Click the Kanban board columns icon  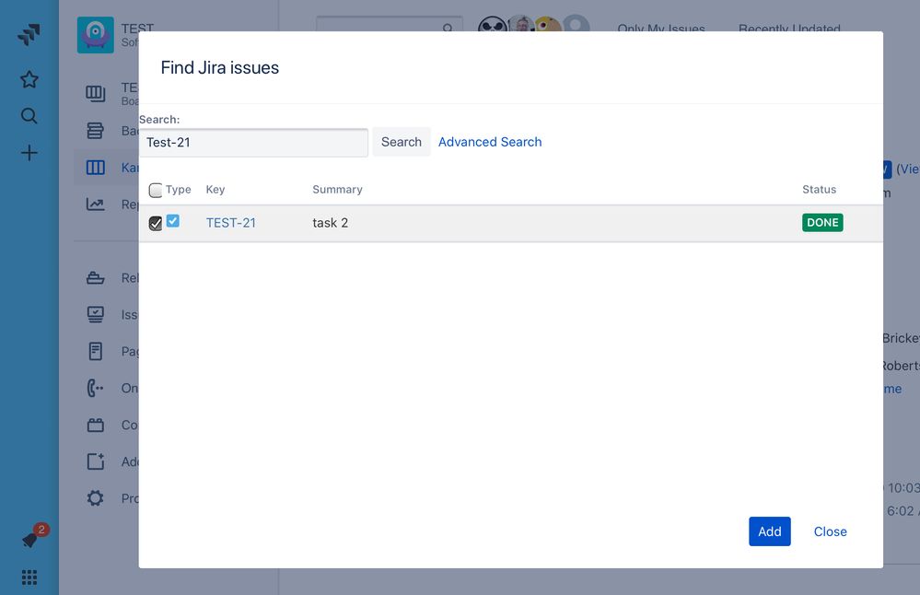95,168
